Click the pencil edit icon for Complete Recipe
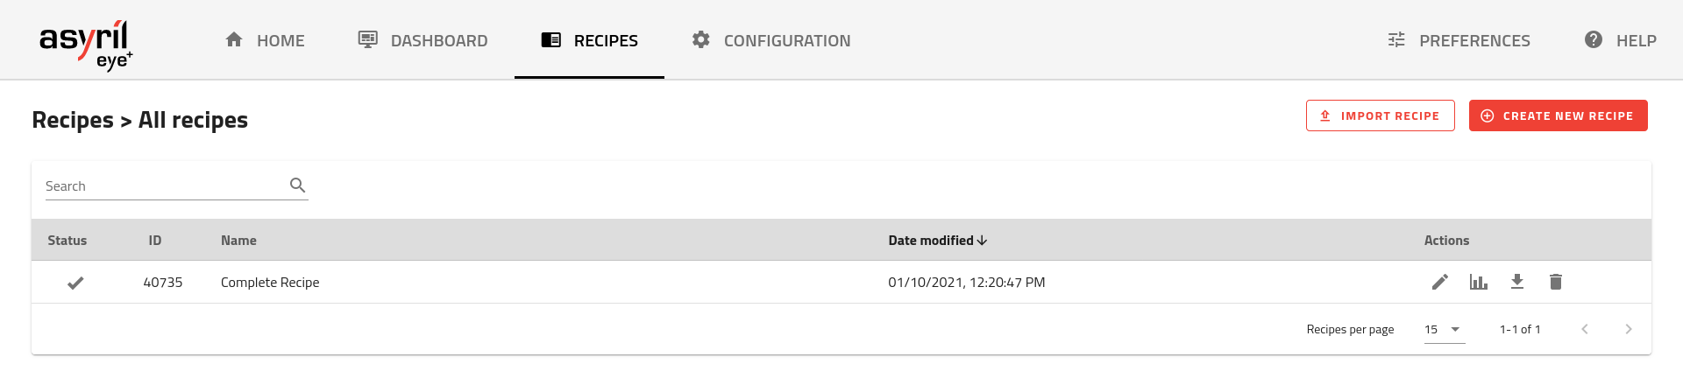 pyautogui.click(x=1439, y=282)
